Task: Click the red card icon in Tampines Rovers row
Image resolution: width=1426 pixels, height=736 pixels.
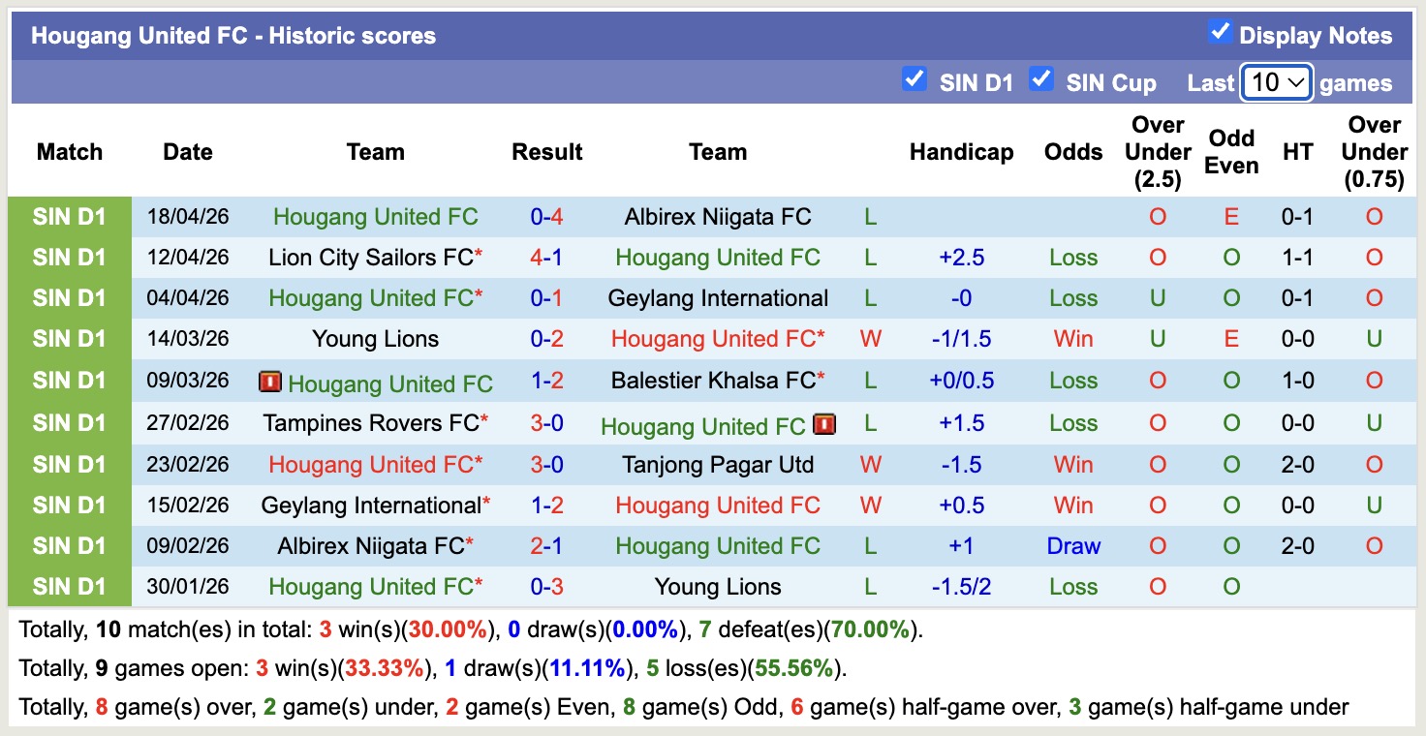Action: click(x=824, y=423)
